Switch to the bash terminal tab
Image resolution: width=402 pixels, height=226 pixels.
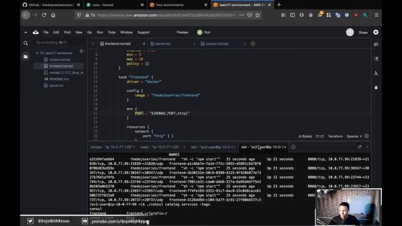tap(160, 147)
